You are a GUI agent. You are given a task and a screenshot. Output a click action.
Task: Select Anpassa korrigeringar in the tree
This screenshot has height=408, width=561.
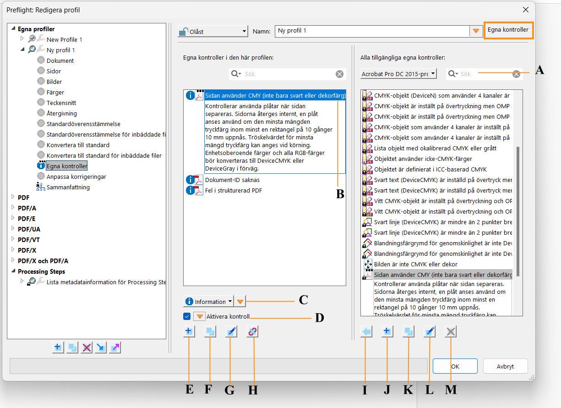76,176
